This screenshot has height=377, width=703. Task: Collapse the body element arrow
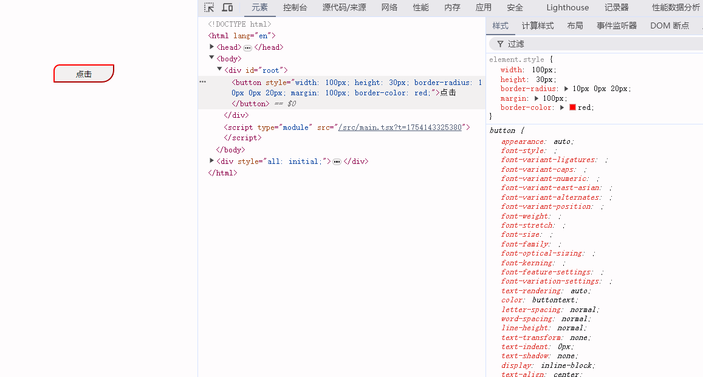click(211, 58)
